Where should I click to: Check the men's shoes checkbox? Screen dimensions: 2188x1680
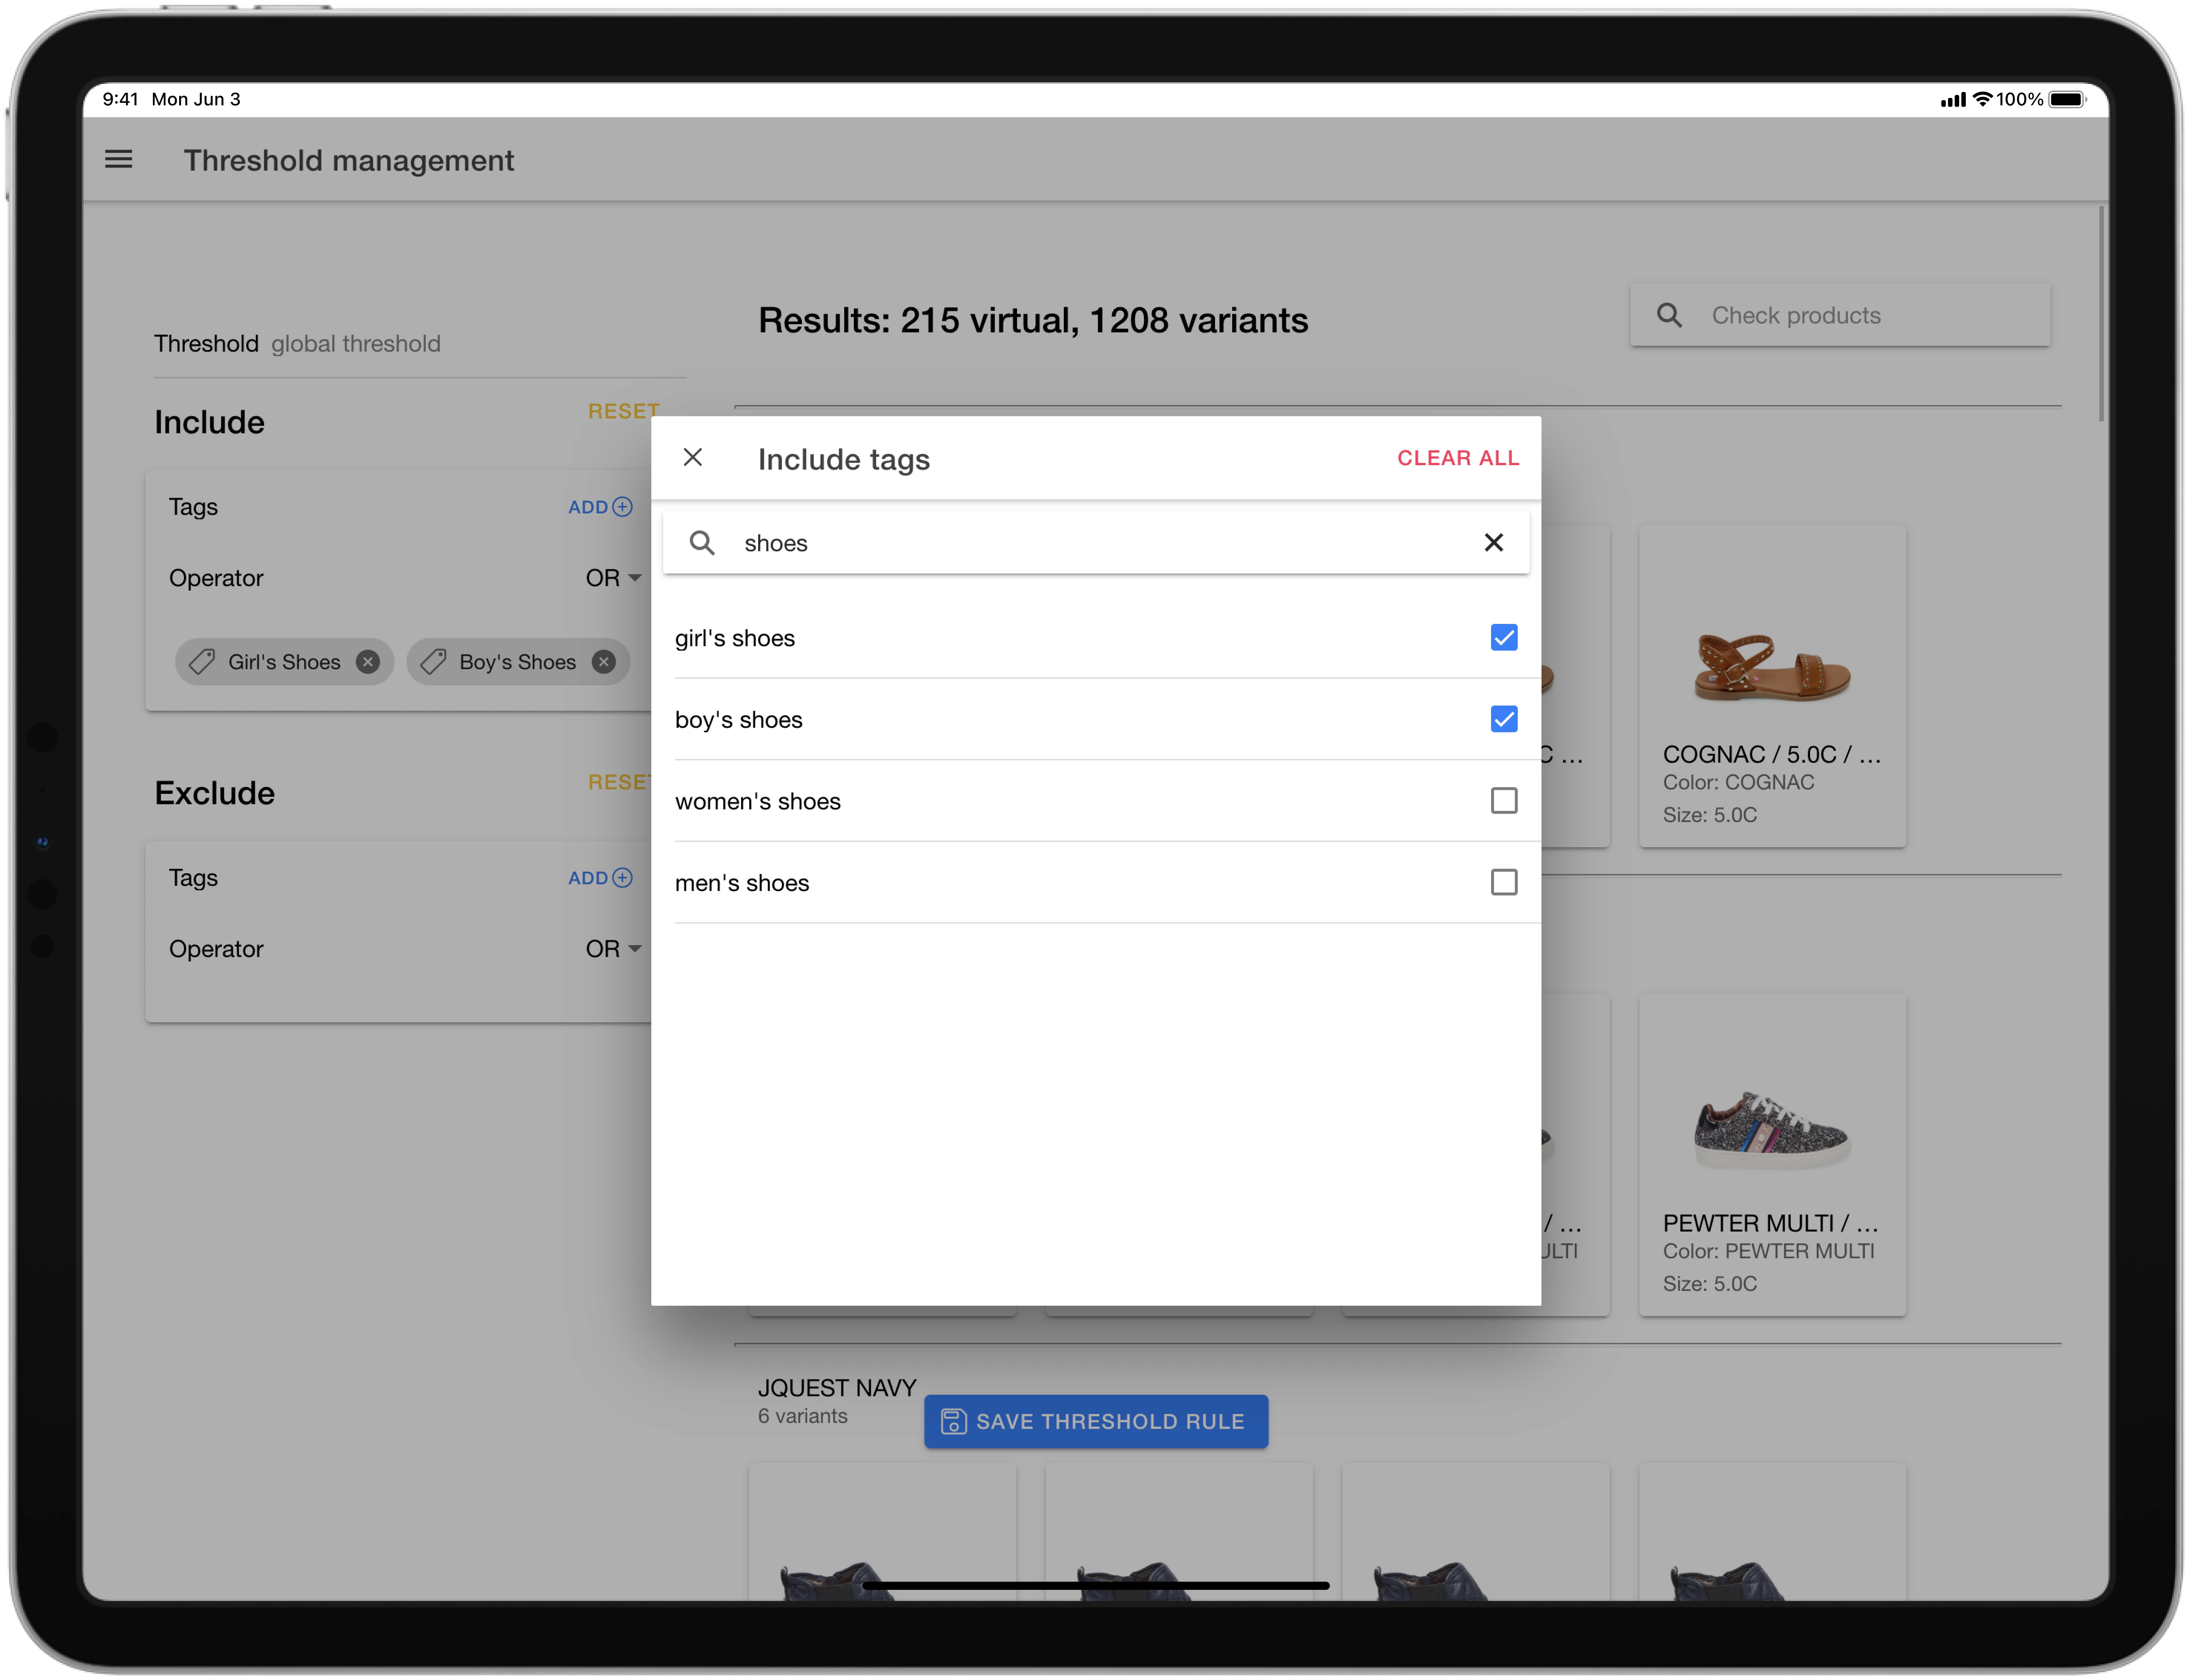(1504, 883)
